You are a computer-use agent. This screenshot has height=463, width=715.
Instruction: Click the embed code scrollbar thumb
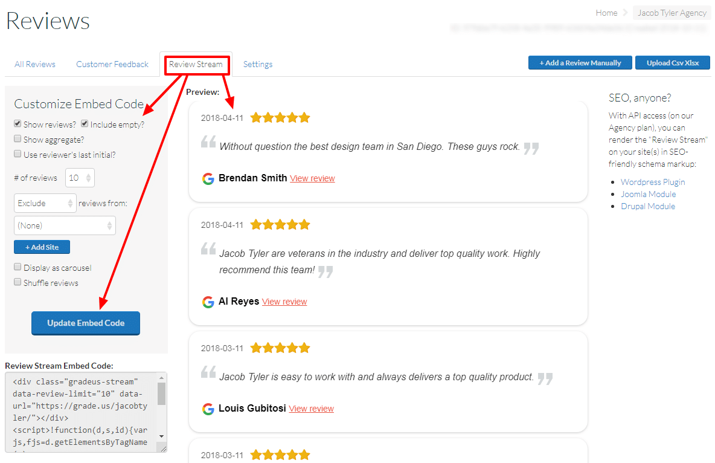click(x=161, y=393)
